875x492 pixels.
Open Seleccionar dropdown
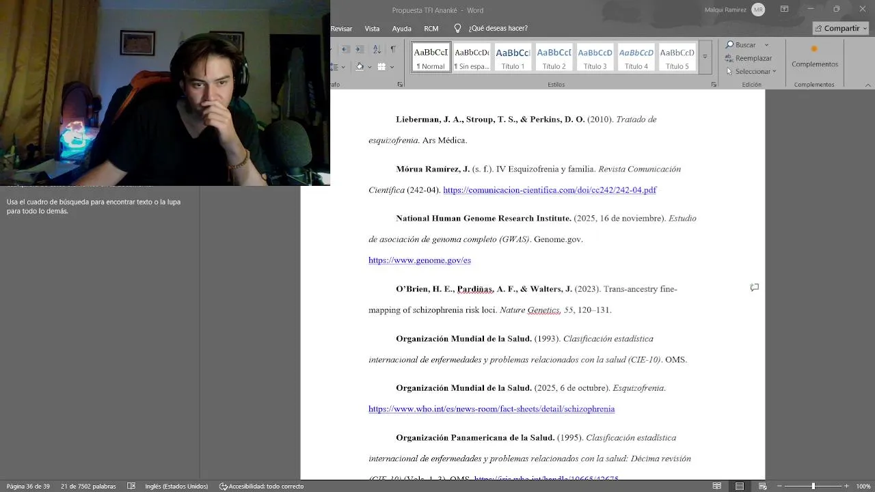pos(751,71)
